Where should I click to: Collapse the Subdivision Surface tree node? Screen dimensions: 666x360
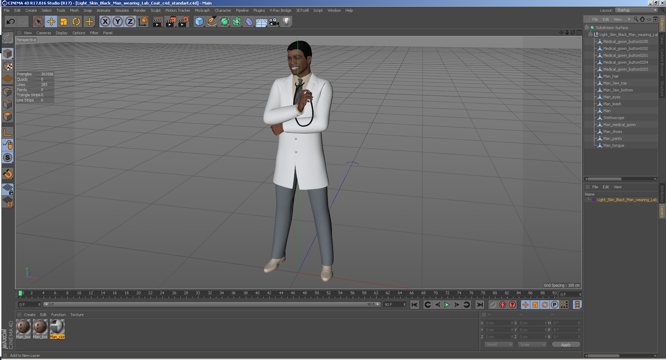[587, 27]
